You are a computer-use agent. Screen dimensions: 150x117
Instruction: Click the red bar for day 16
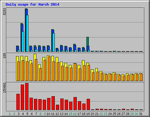coord(75,104)
